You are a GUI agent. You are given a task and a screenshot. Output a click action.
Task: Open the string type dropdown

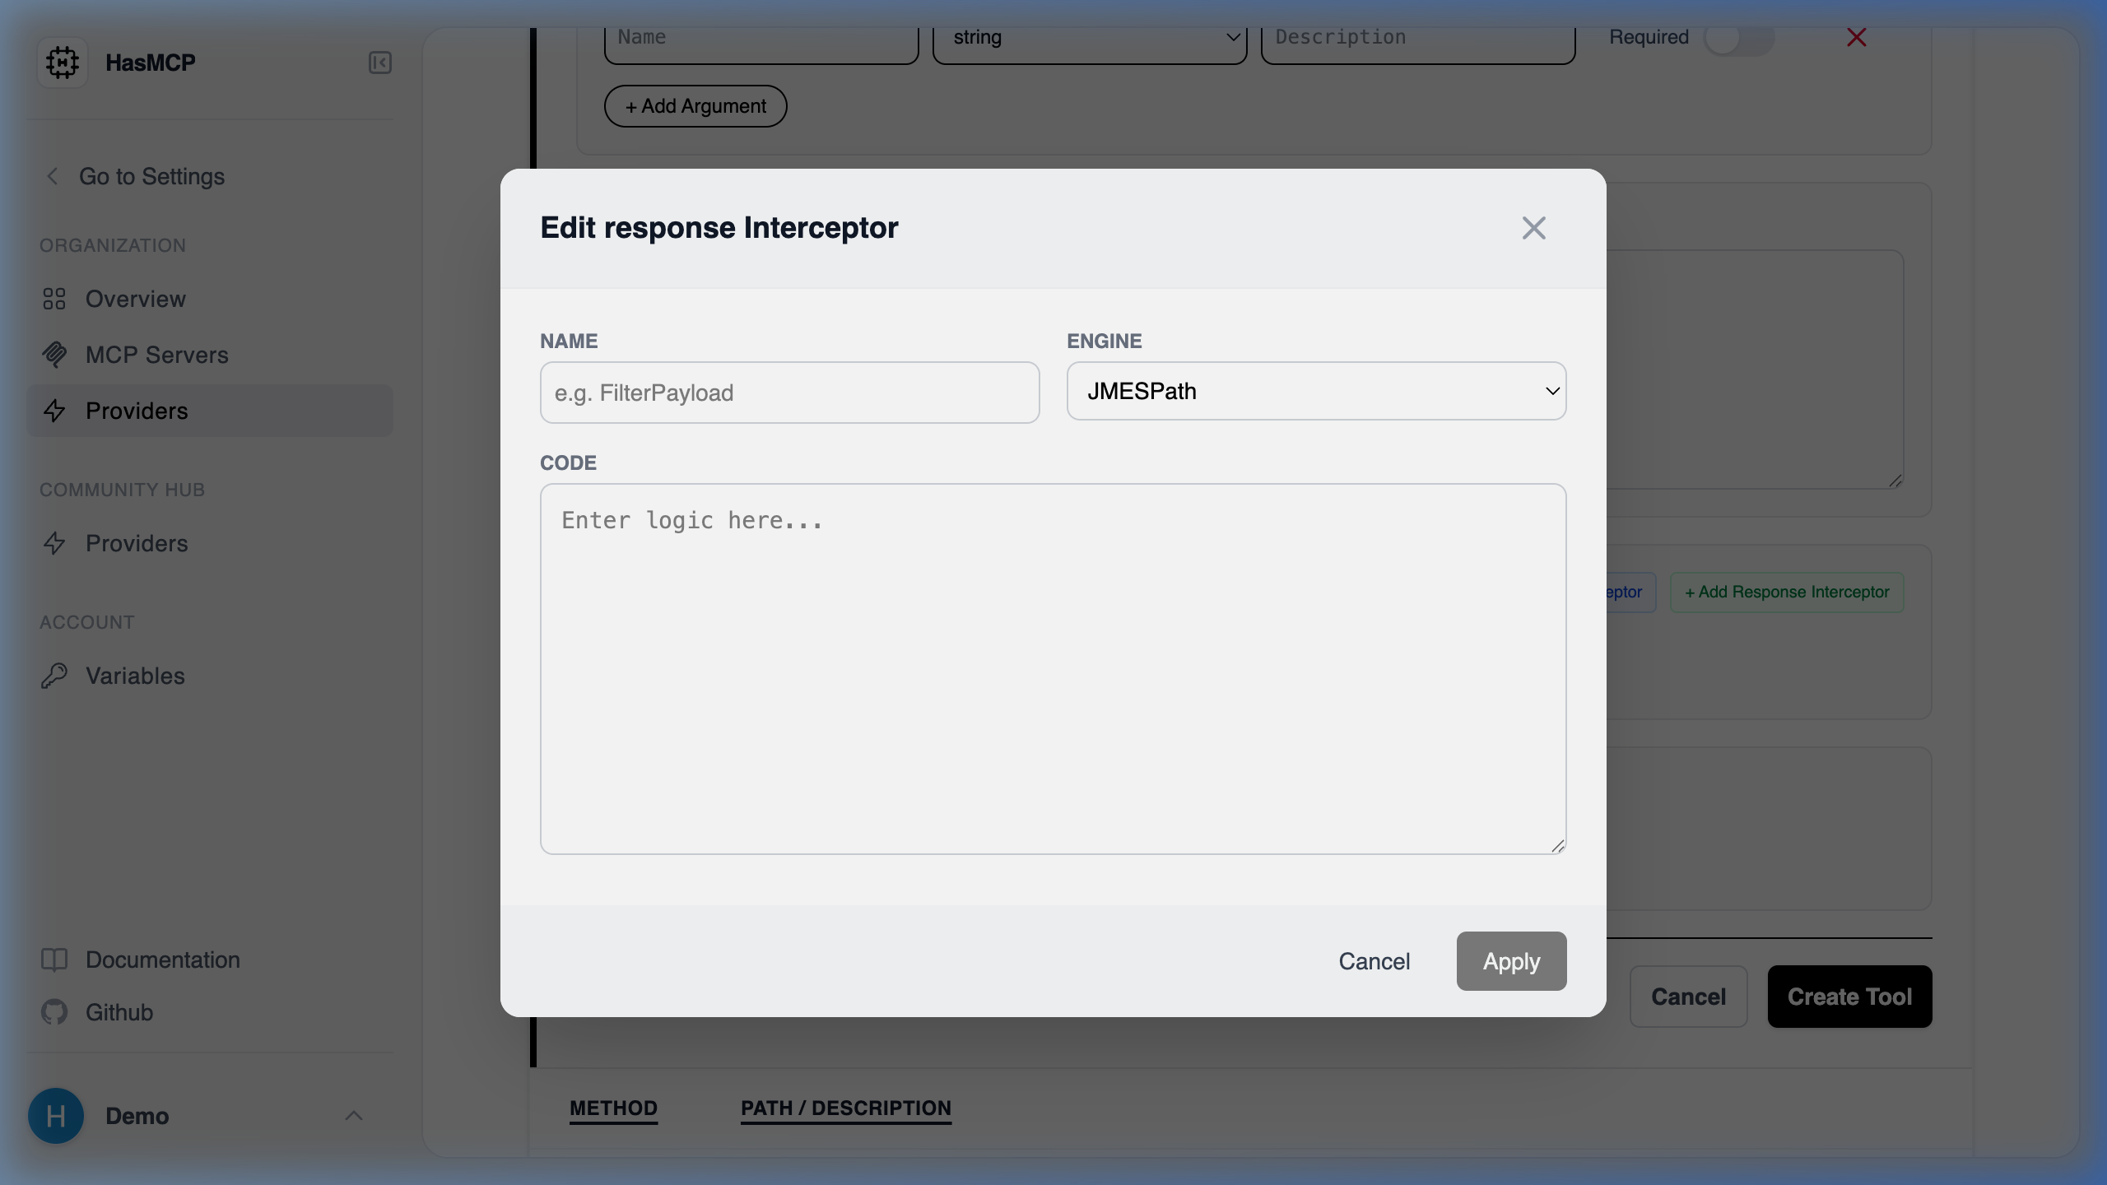[x=1091, y=37]
